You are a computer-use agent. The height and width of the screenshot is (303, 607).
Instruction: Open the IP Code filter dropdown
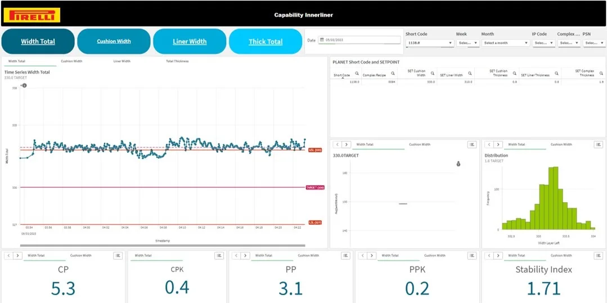(x=543, y=43)
